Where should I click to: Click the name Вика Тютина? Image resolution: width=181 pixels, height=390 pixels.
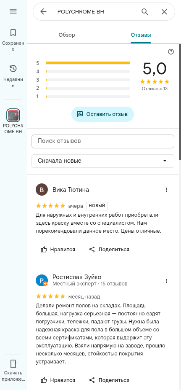pos(71,190)
